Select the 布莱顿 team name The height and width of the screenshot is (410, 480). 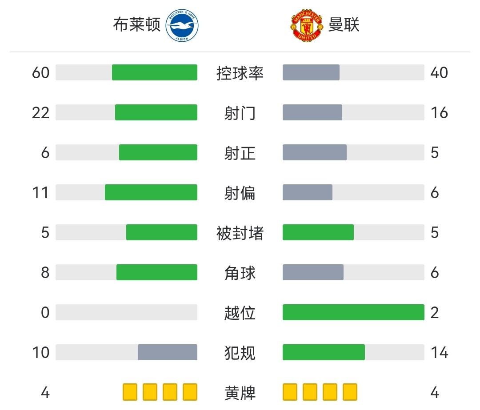136,25
